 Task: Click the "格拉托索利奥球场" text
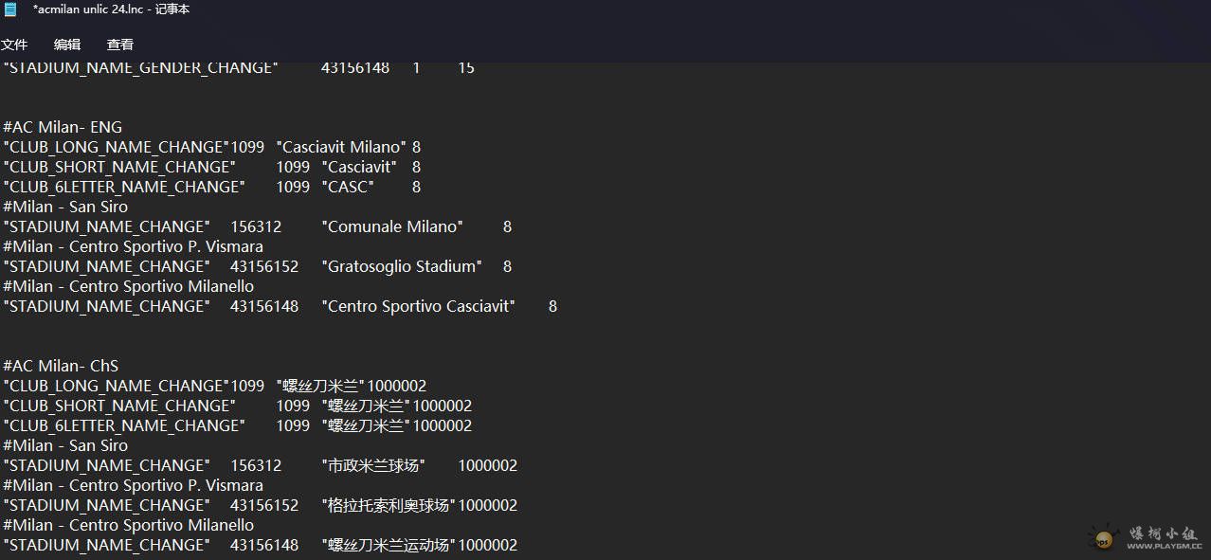(x=389, y=505)
